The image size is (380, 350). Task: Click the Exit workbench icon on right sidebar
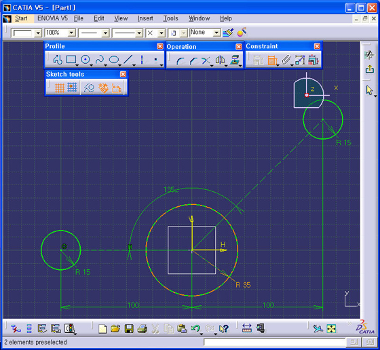click(x=370, y=69)
